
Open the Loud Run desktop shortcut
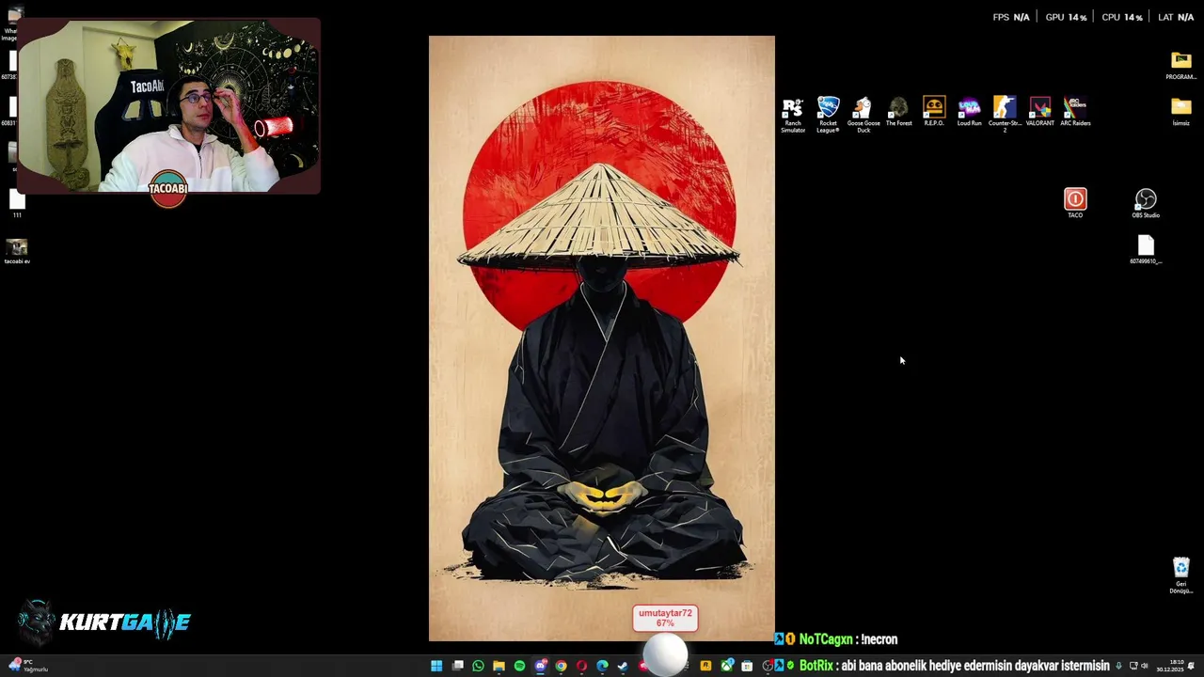tap(969, 111)
